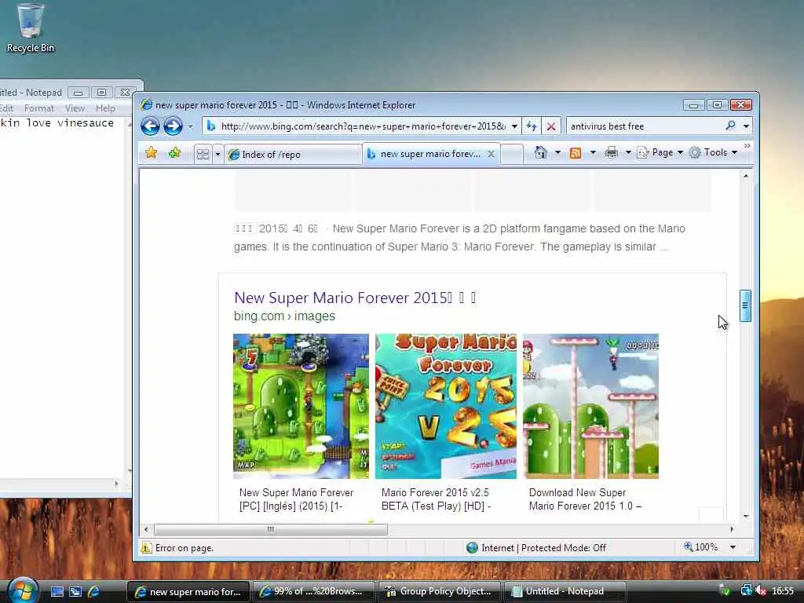The width and height of the screenshot is (804, 603).
Task: Click the Home page icon
Action: click(540, 152)
